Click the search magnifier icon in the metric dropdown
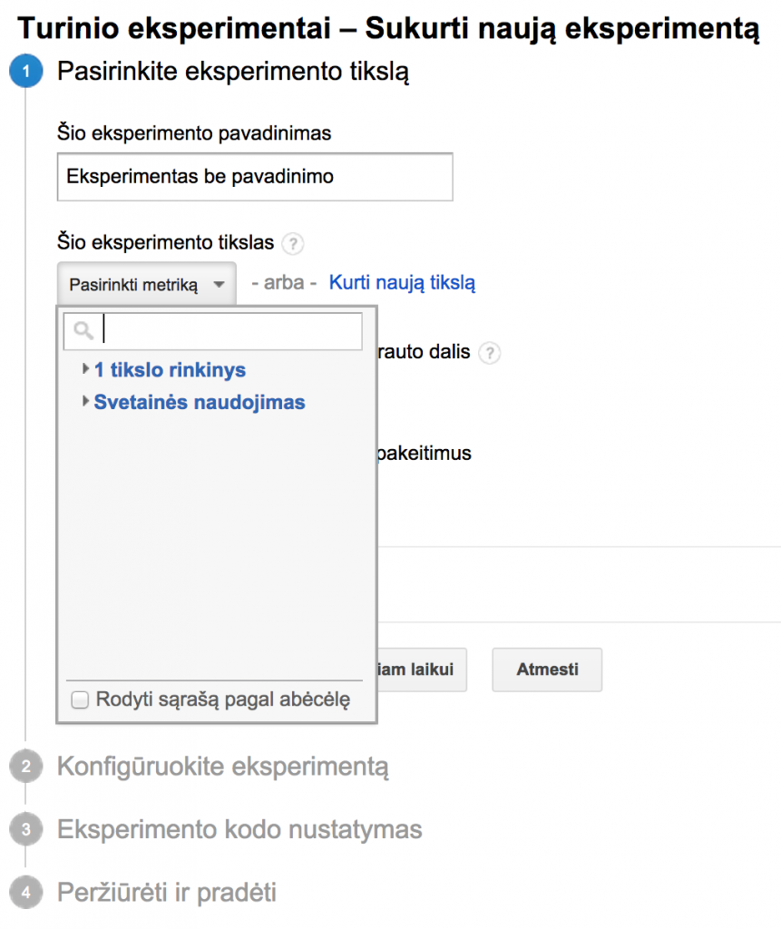This screenshot has height=929, width=781. click(83, 329)
